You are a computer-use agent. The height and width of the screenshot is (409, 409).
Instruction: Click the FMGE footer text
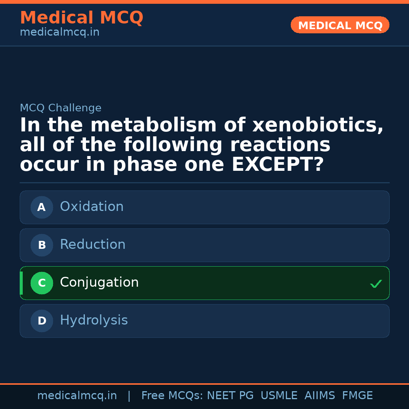(x=357, y=396)
